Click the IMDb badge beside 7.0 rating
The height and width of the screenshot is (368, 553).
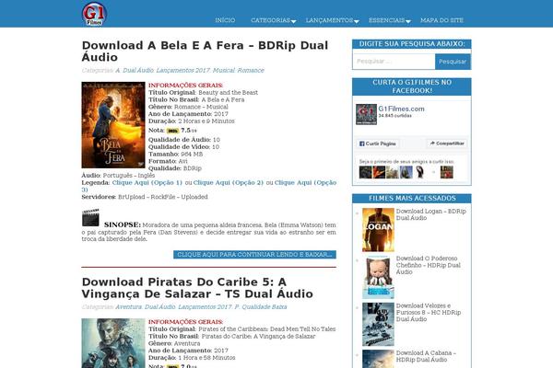click(173, 366)
